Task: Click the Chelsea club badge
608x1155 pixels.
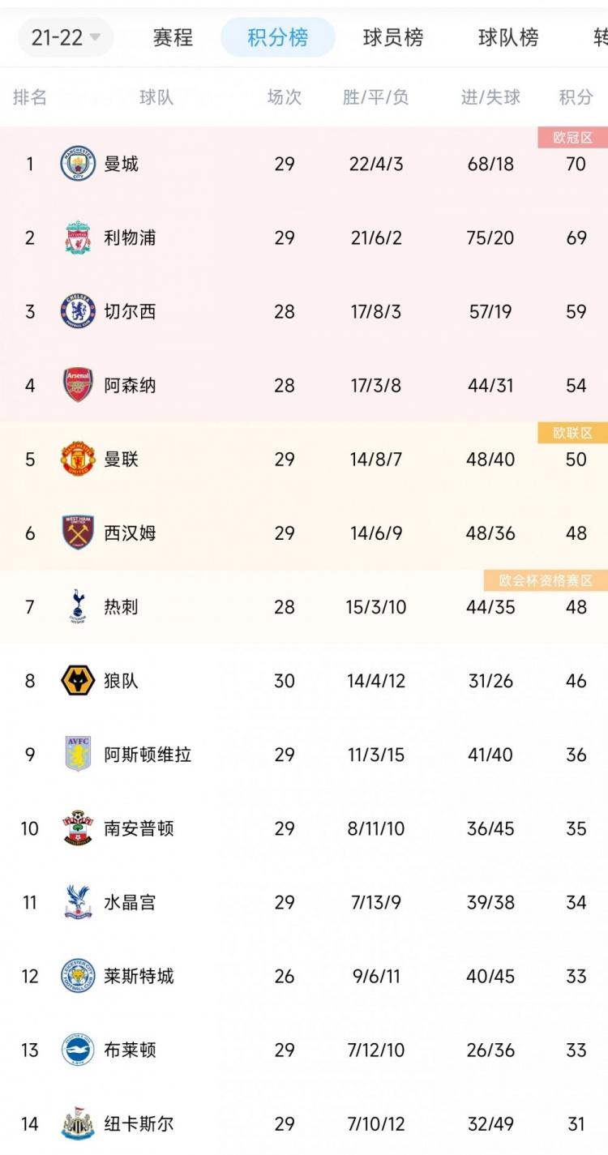Action: (x=77, y=311)
